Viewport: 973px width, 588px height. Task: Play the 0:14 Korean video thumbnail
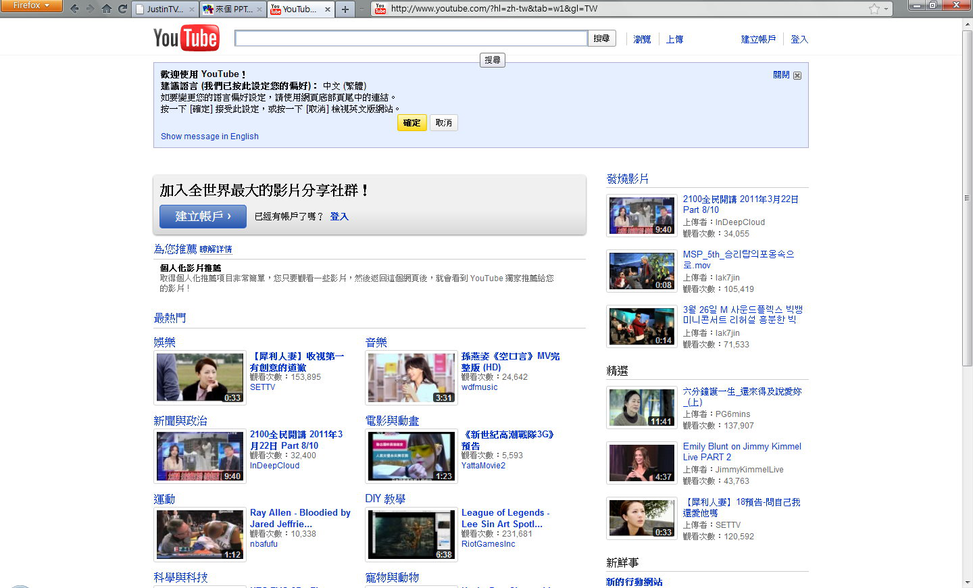pyautogui.click(x=642, y=326)
